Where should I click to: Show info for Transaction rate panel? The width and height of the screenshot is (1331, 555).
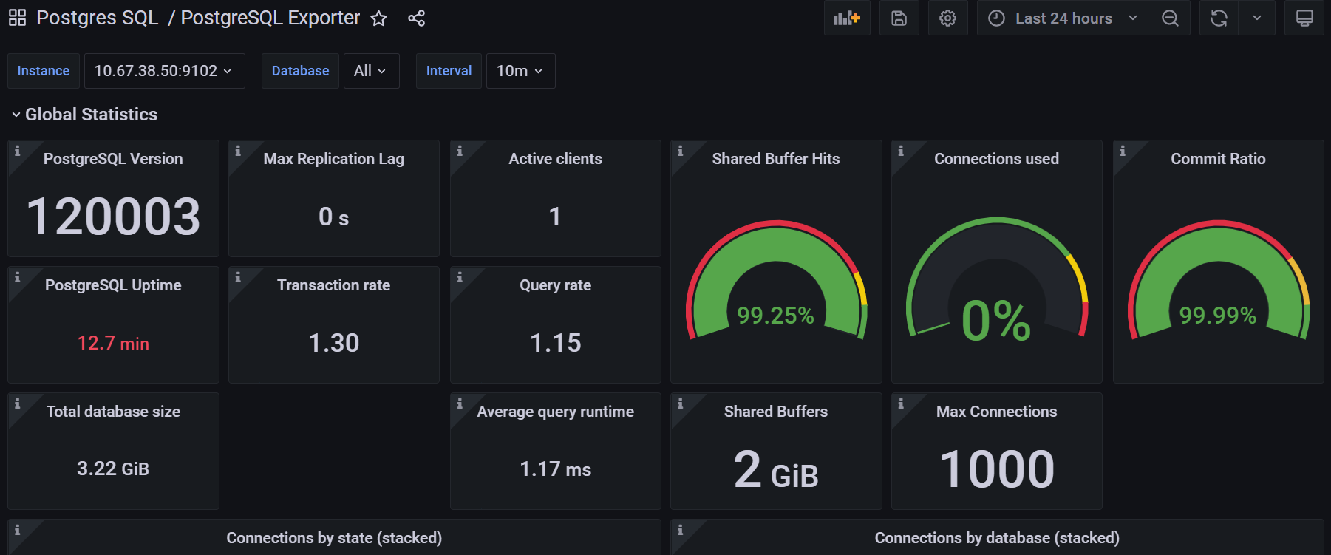point(238,277)
